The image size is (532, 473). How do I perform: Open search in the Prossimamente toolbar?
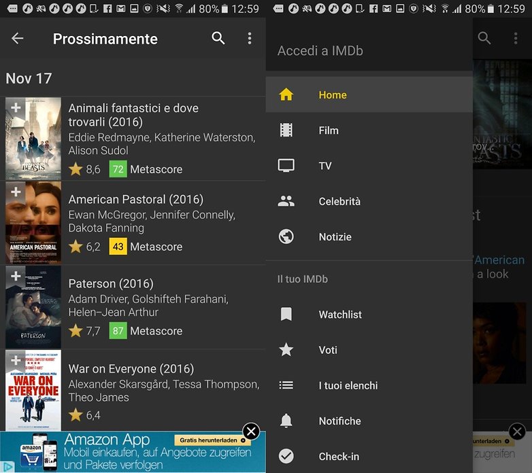(x=218, y=38)
